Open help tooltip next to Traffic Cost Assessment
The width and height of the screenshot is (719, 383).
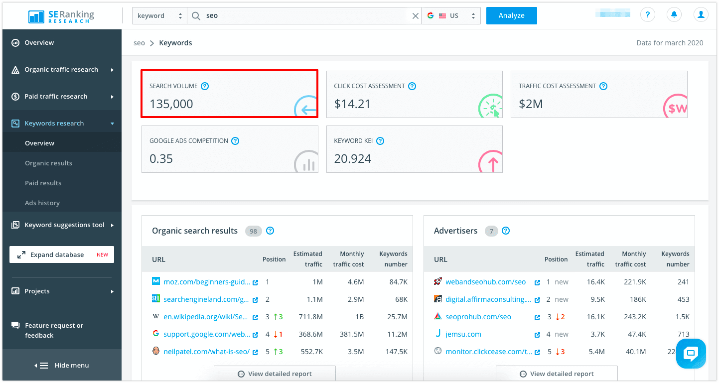pos(603,86)
